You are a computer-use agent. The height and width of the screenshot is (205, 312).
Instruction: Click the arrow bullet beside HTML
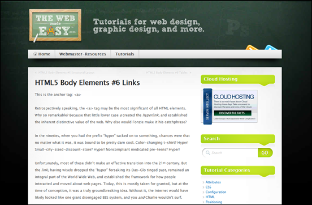203,197
